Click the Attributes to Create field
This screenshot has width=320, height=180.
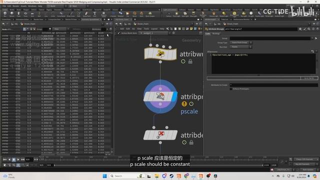click(273, 85)
